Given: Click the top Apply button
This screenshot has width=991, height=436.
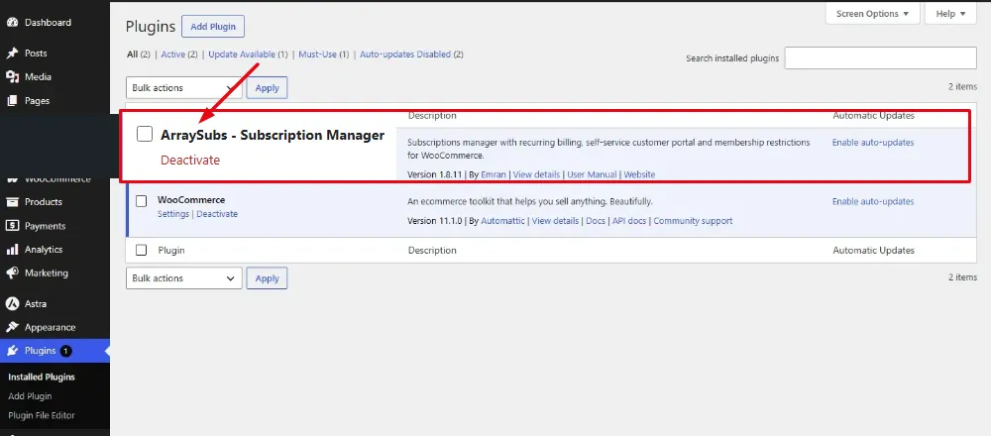Looking at the screenshot, I should click(267, 88).
